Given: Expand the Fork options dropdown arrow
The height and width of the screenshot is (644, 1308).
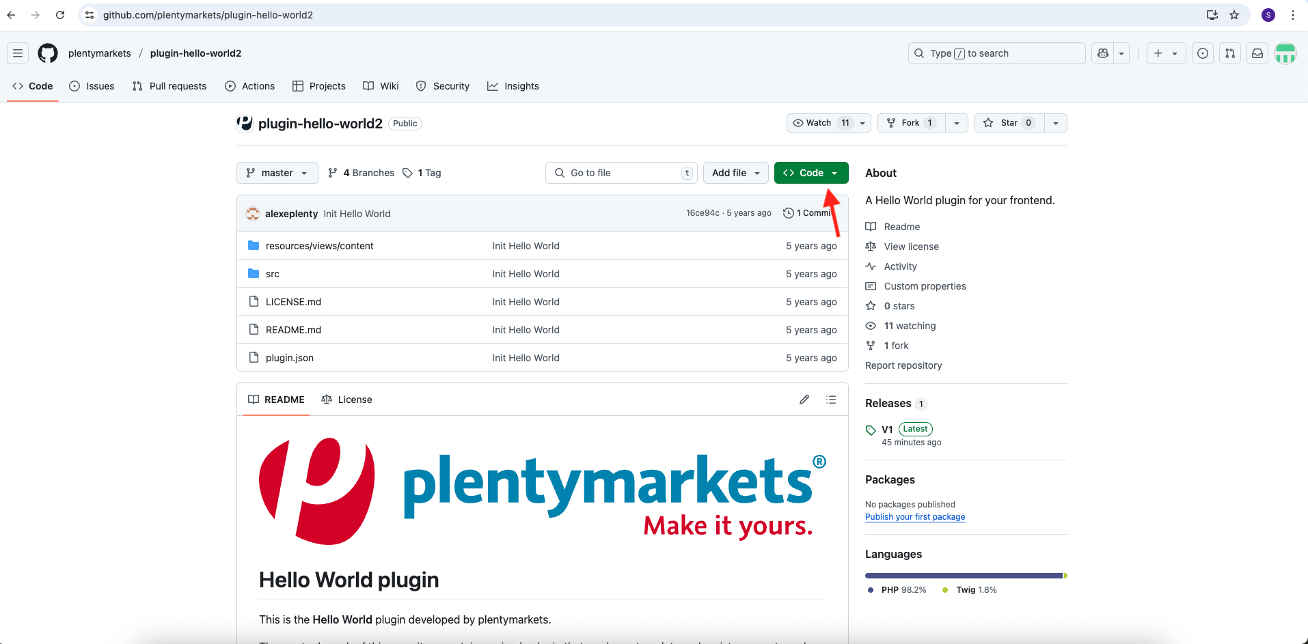Looking at the screenshot, I should (957, 123).
